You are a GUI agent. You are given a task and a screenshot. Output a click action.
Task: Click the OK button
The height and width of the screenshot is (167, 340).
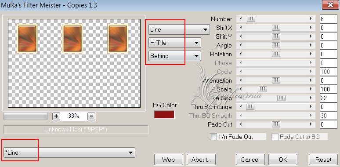pyautogui.click(x=283, y=160)
